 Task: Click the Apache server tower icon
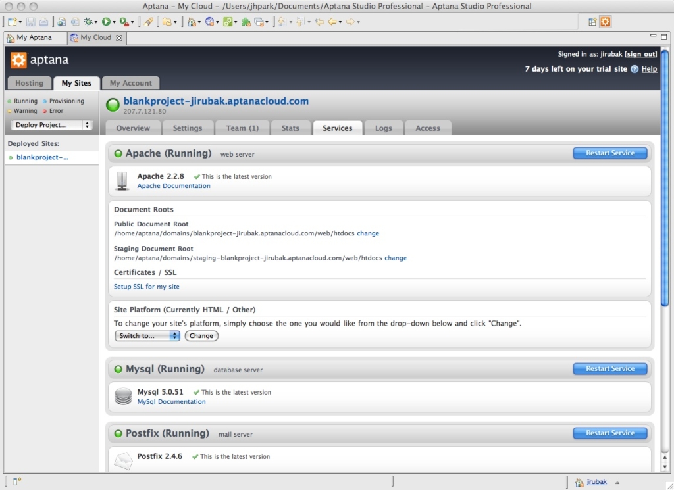122,181
